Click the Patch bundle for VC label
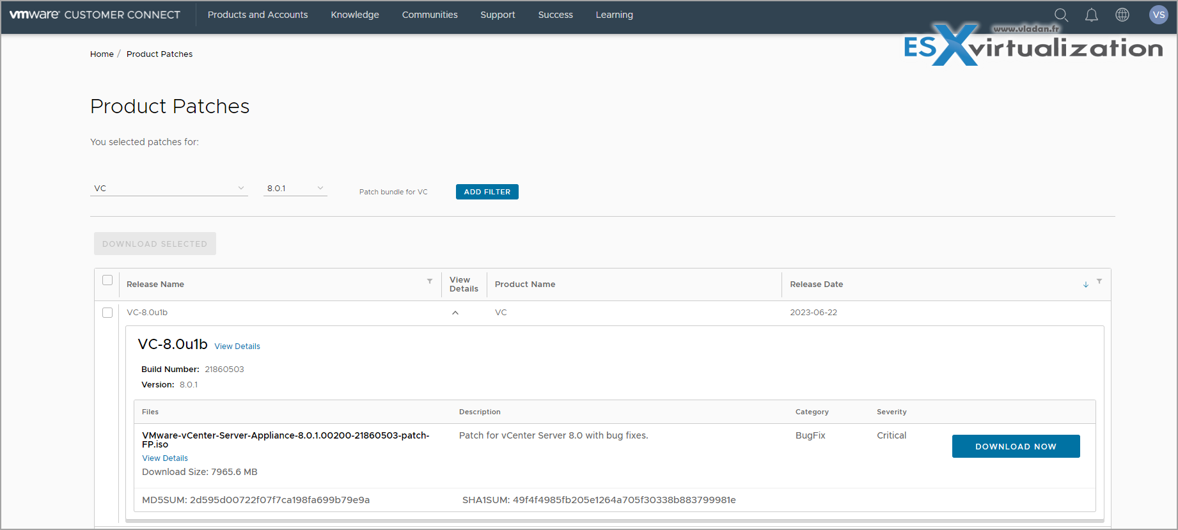Image resolution: width=1178 pixels, height=530 pixels. point(393,192)
